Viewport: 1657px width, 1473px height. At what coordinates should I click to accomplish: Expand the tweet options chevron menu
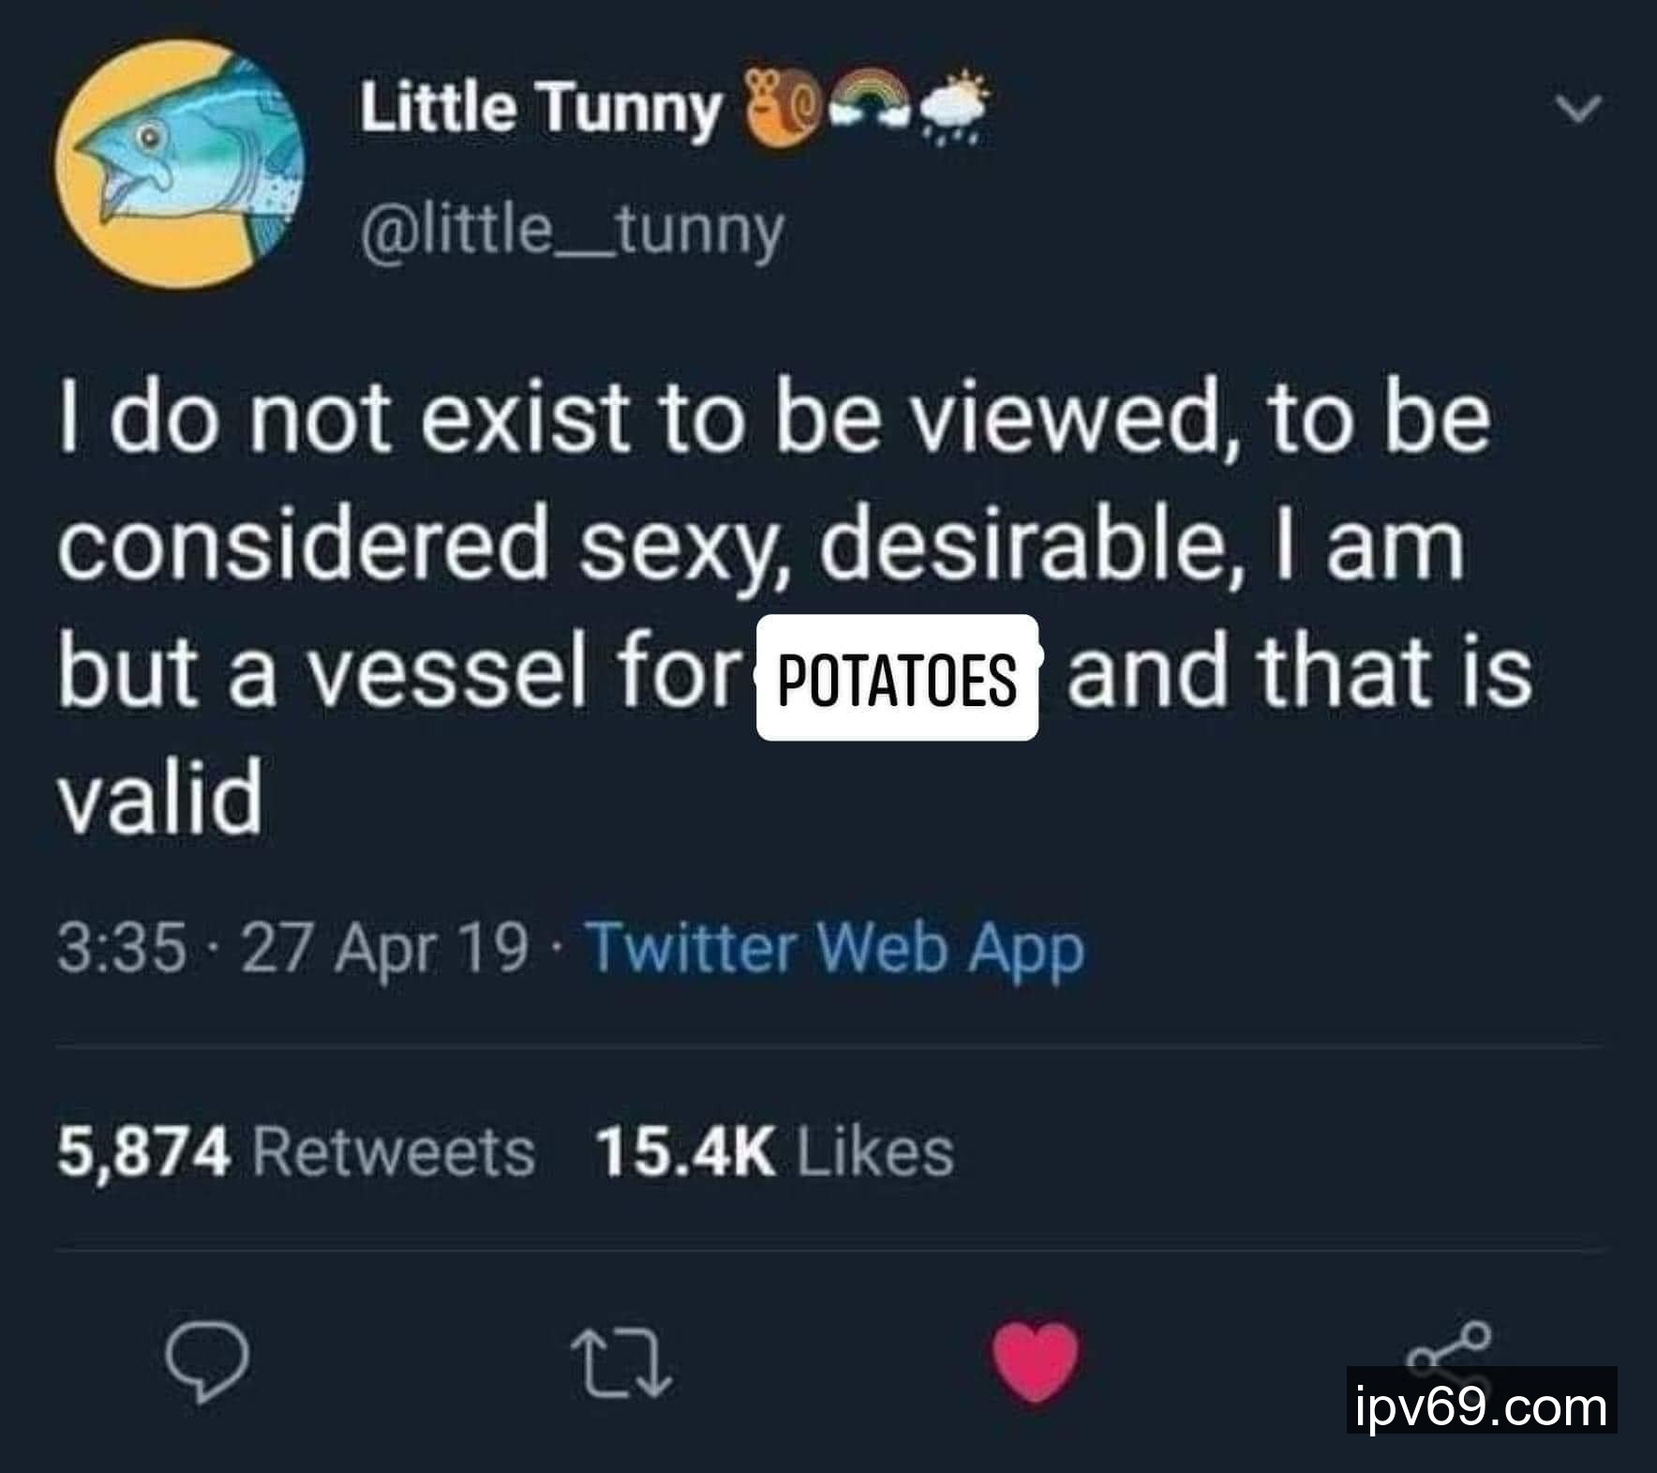(1581, 109)
